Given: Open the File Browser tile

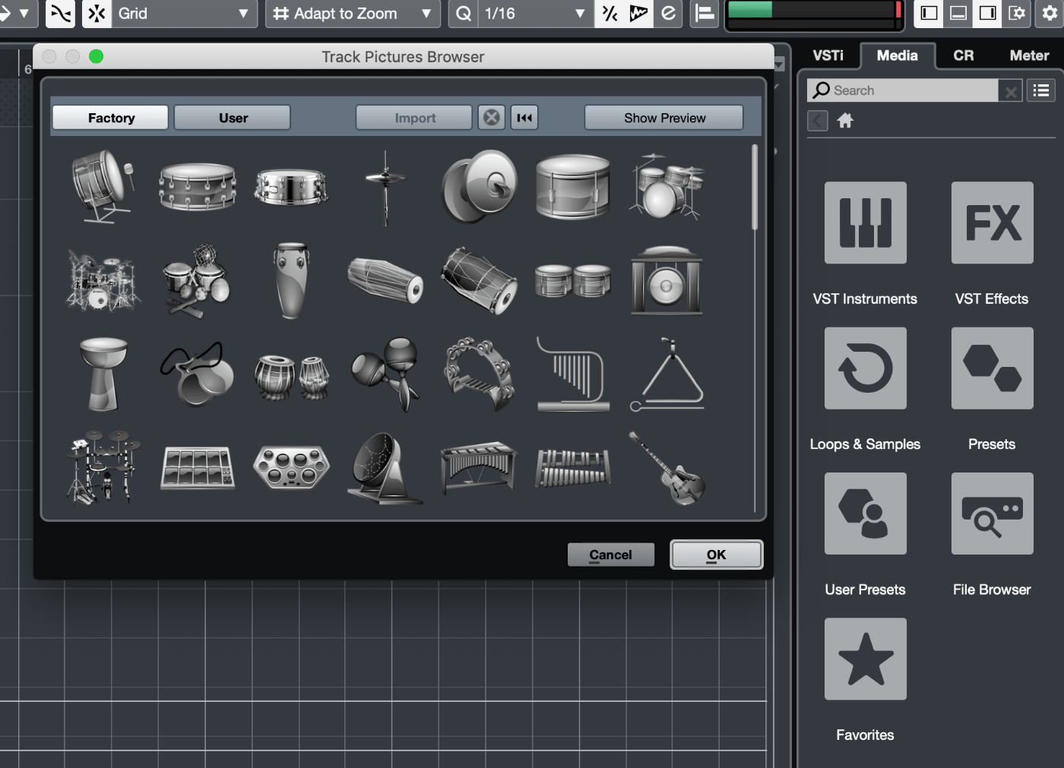Looking at the screenshot, I should [992, 514].
